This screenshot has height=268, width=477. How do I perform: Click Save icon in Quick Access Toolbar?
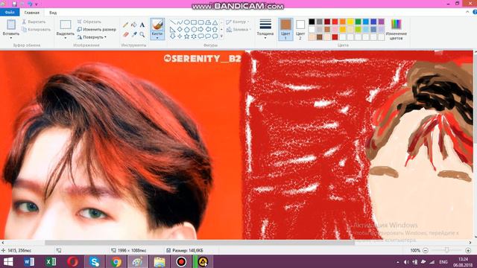[x=14, y=4]
